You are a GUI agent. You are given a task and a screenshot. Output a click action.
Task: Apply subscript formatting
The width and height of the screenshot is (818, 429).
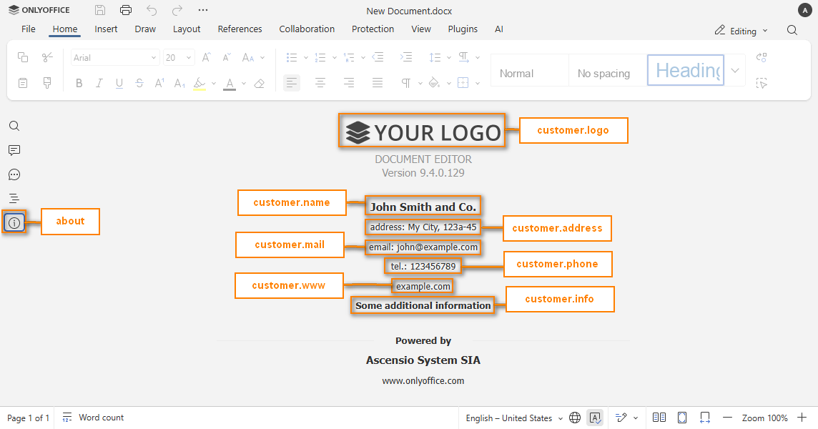point(179,83)
